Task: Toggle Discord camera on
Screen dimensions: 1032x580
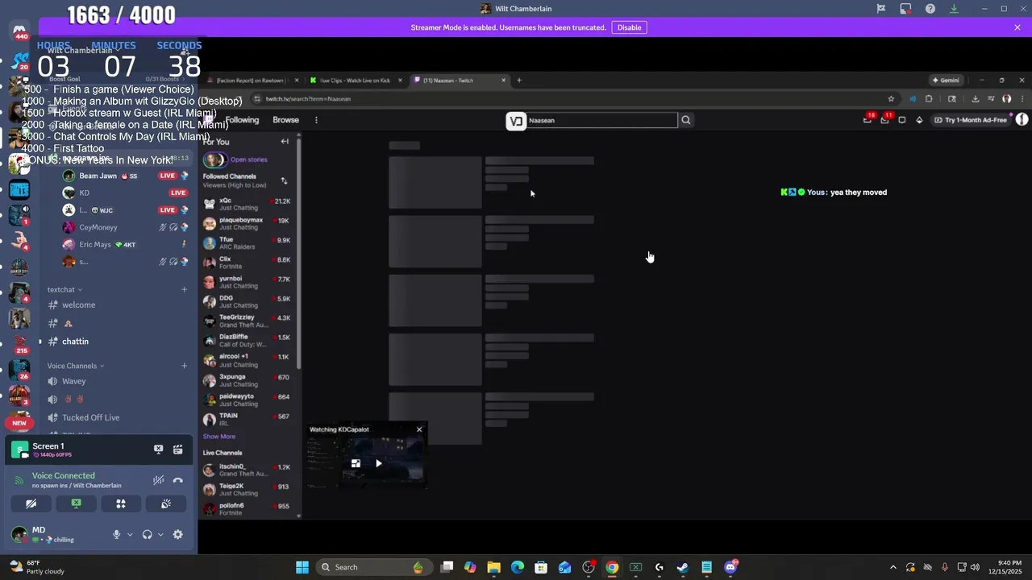Action: click(x=31, y=503)
